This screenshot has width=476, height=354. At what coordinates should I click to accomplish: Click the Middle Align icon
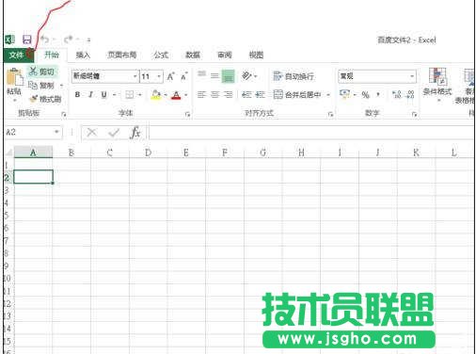[214, 75]
